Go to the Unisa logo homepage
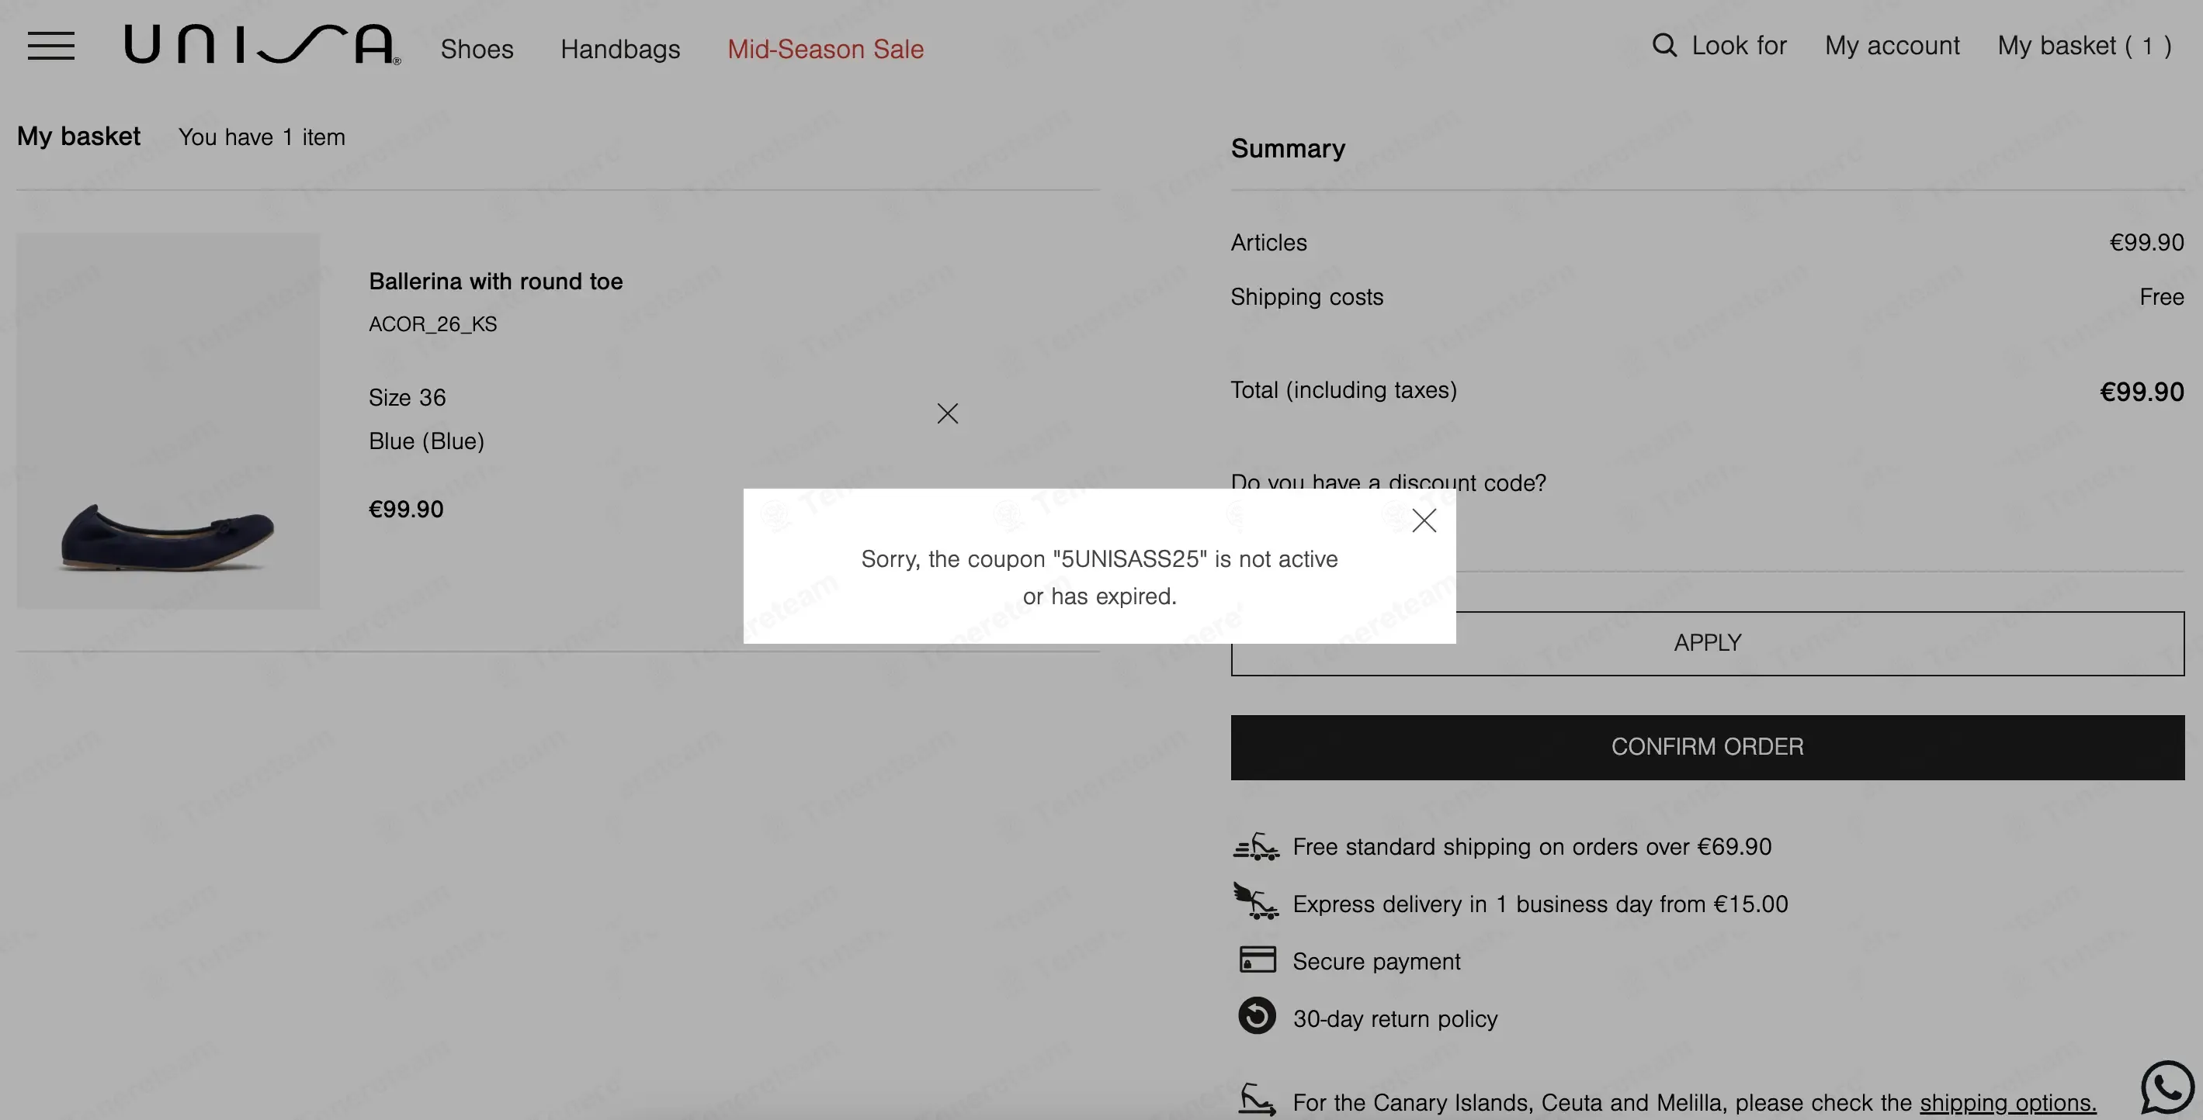Image resolution: width=2203 pixels, height=1120 pixels. pyautogui.click(x=262, y=44)
